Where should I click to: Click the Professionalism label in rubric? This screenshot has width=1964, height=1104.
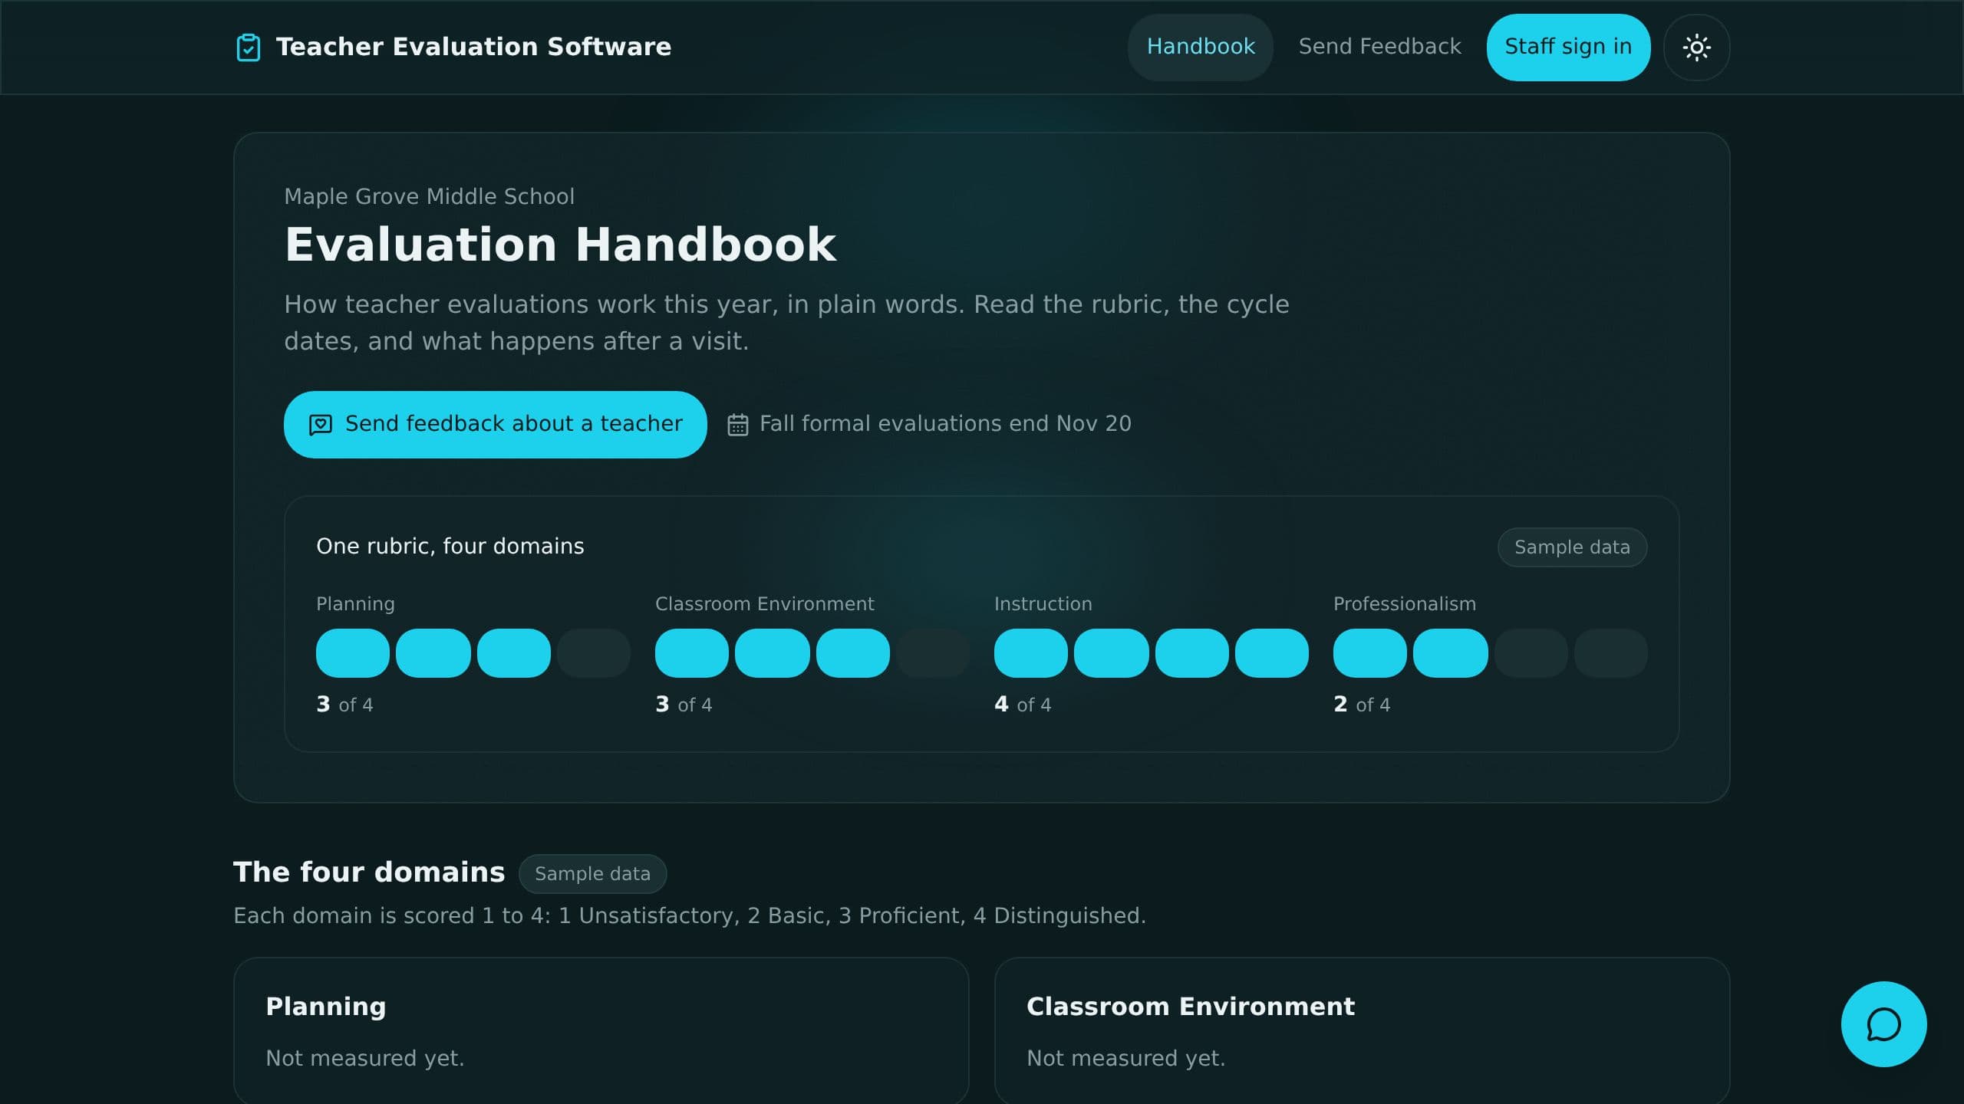(1404, 604)
